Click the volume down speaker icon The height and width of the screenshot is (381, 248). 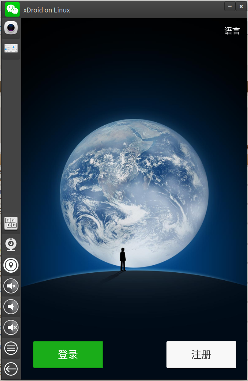pos(11,307)
